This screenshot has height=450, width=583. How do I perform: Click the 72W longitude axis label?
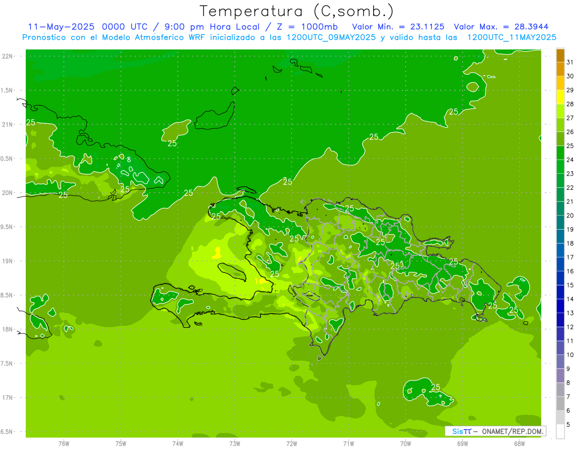(291, 444)
